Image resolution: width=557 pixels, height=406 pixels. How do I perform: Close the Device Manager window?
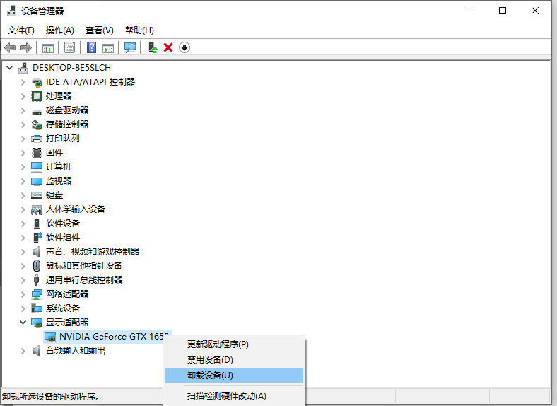coord(534,11)
